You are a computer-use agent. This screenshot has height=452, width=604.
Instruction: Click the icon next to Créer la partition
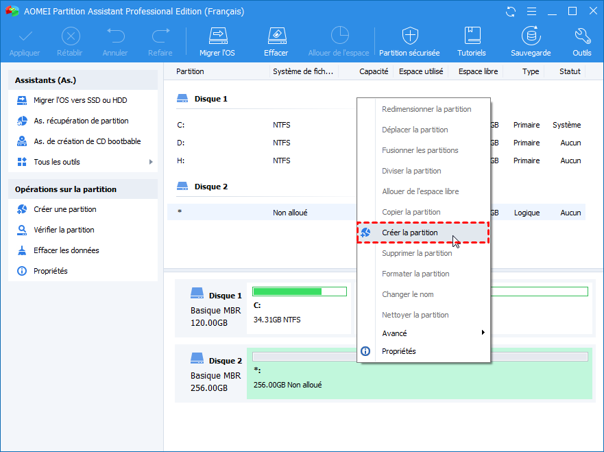click(x=365, y=233)
